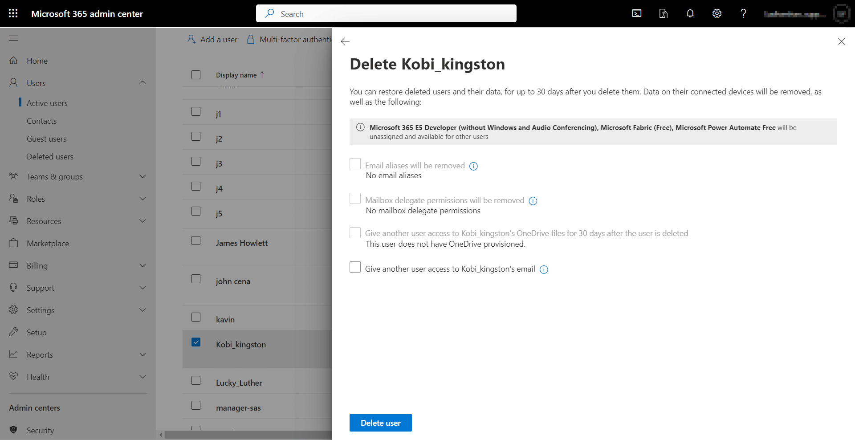Image resolution: width=855 pixels, height=440 pixels.
Task: Open admin center settings gear
Action: click(717, 13)
